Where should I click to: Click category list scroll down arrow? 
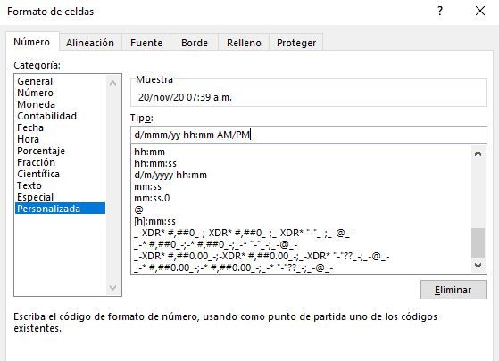click(x=112, y=288)
